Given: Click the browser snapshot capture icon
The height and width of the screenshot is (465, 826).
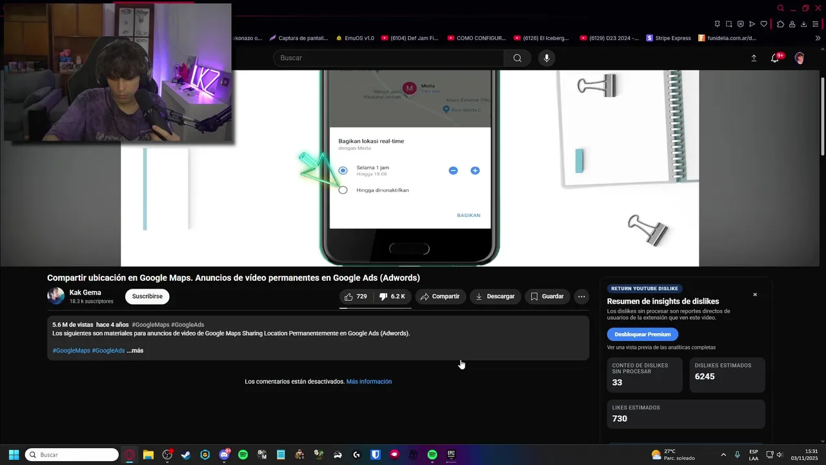Looking at the screenshot, I should 729,24.
